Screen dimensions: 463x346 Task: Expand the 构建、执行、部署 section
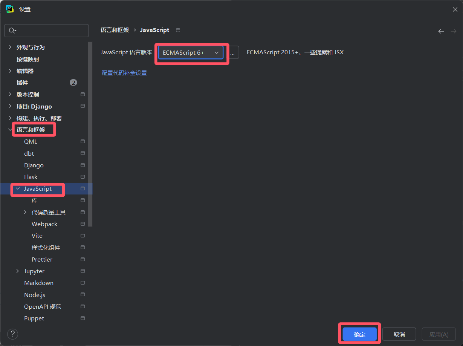(10, 118)
